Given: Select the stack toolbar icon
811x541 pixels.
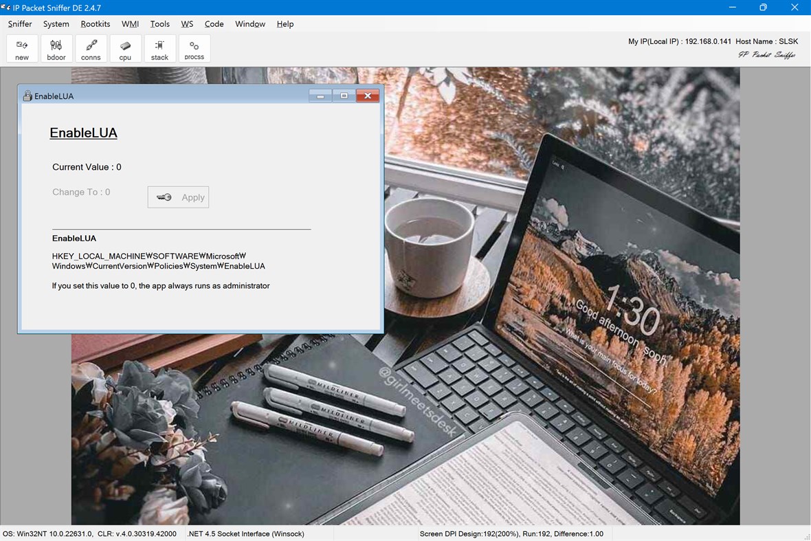Looking at the screenshot, I should [159, 47].
